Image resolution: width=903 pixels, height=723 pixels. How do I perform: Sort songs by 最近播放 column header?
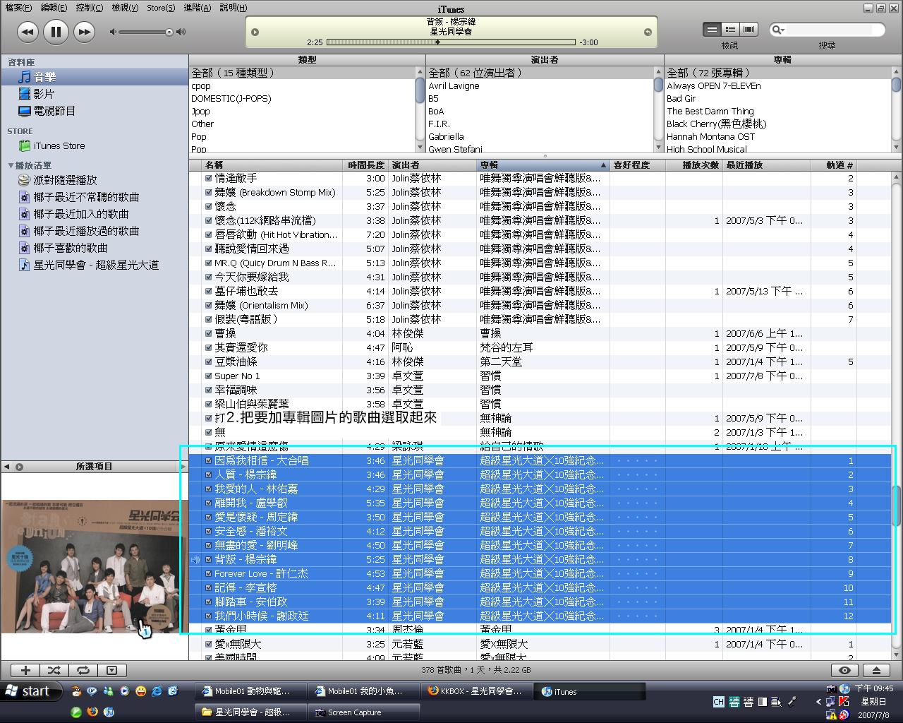(767, 165)
